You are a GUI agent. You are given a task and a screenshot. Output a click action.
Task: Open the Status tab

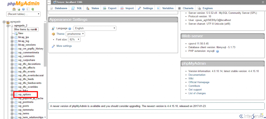(93, 8)
